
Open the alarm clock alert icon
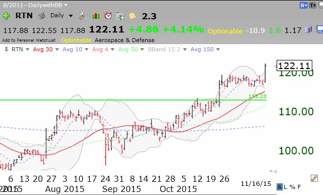108,16
